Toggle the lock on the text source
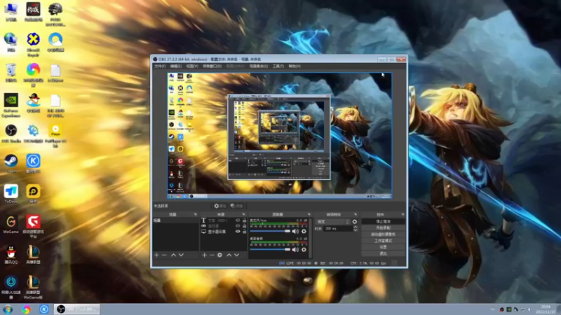 [x=244, y=220]
